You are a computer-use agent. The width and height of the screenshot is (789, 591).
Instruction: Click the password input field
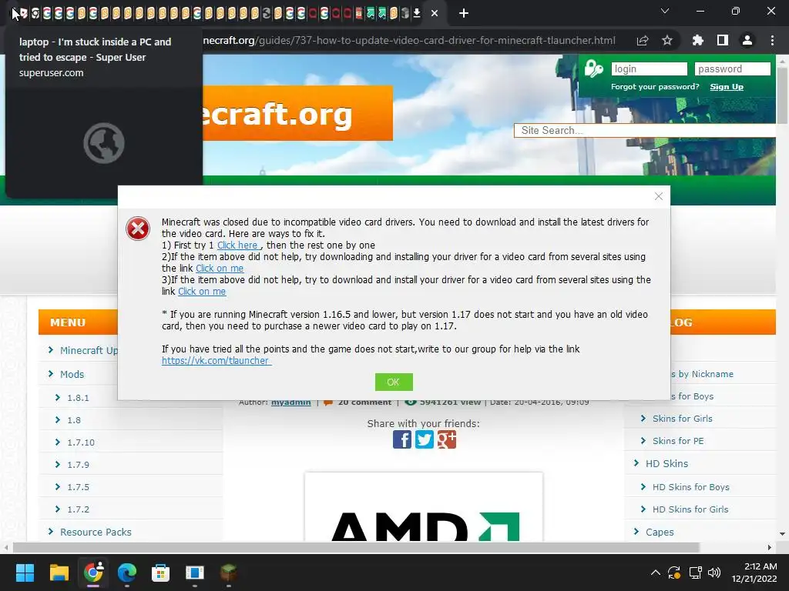click(732, 68)
